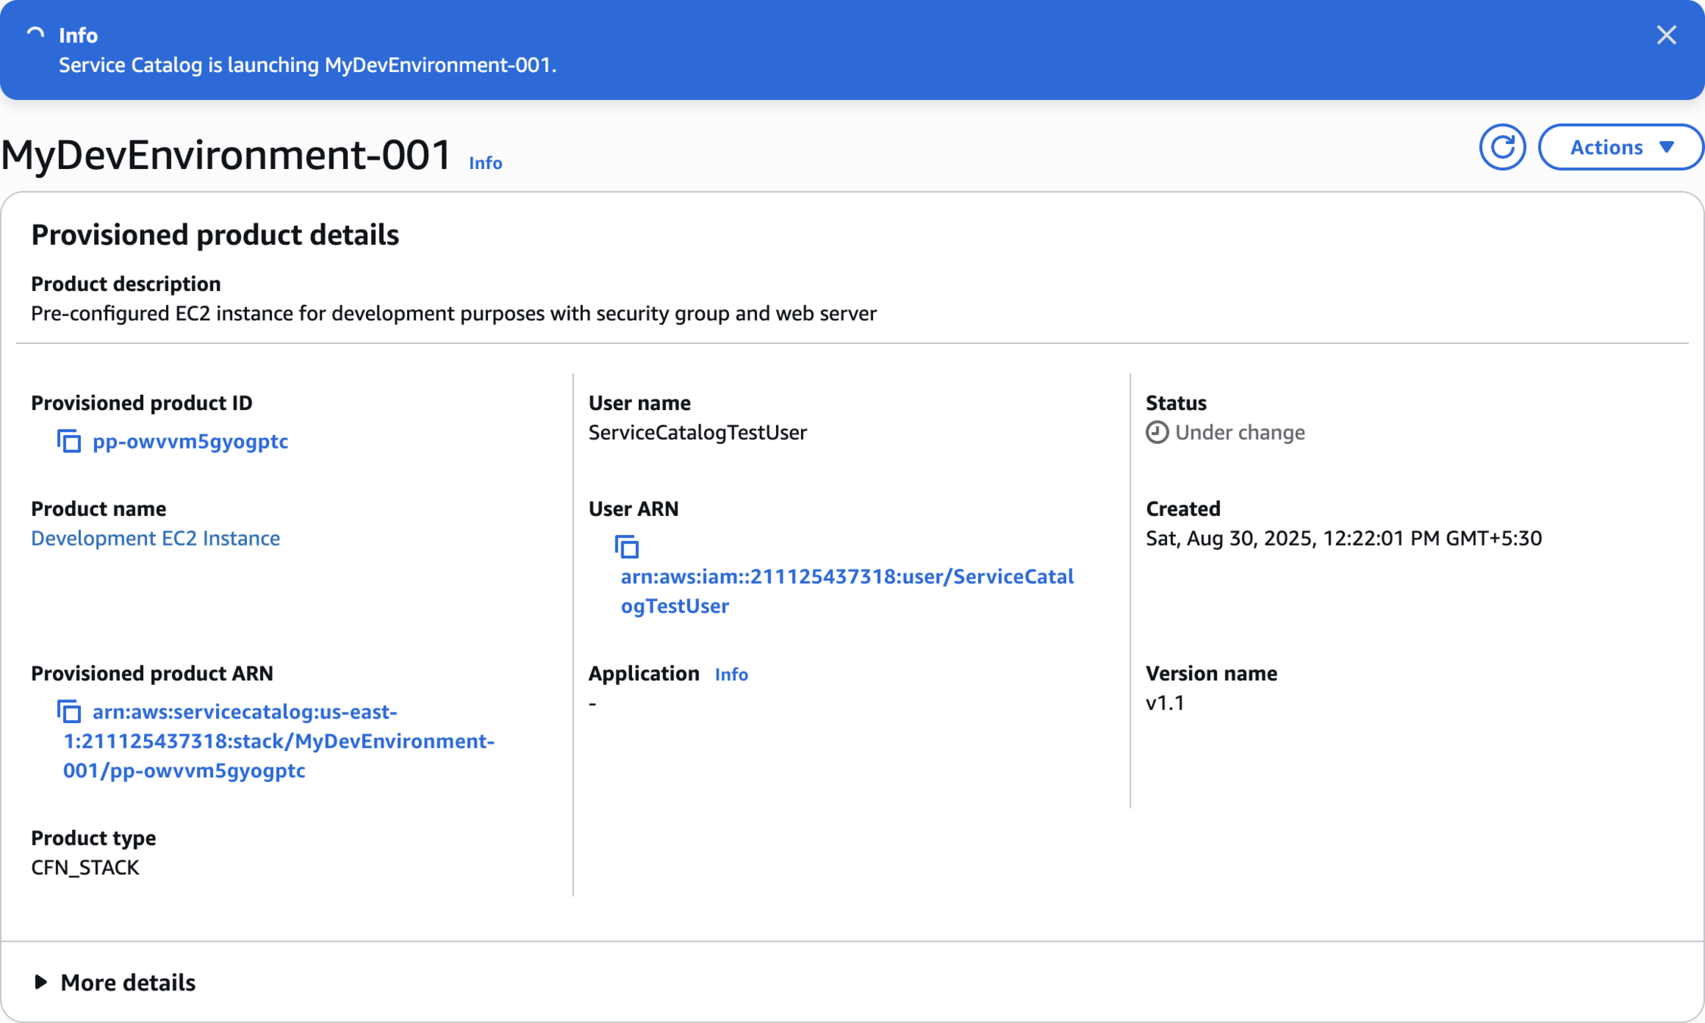Copy the User ARN
The width and height of the screenshot is (1705, 1023).
tap(627, 546)
